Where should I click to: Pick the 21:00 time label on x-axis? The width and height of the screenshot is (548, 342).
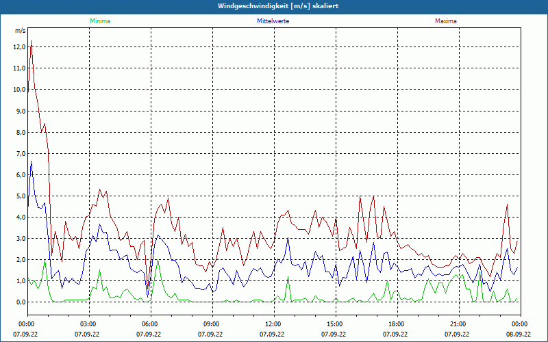(x=458, y=324)
